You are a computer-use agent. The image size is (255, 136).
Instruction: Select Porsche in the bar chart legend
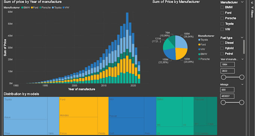click(45, 7)
